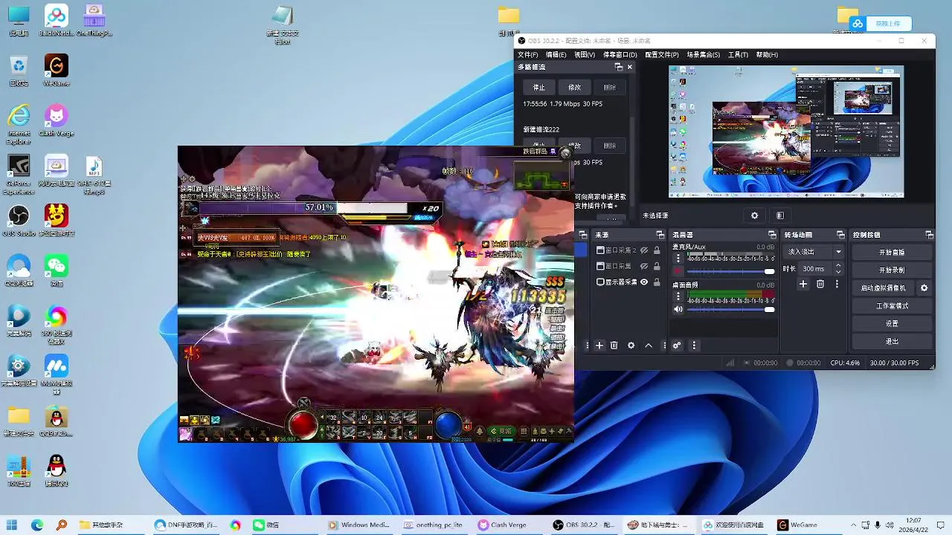Image resolution: width=952 pixels, height=535 pixels.
Task: Show hidden 窗口采集 source via eye
Action: coord(644,266)
